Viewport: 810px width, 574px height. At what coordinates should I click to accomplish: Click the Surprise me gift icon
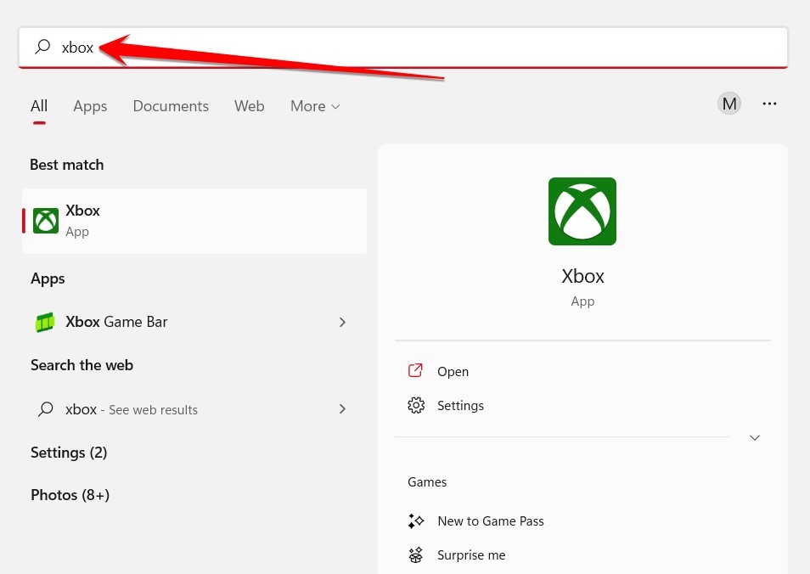point(416,554)
